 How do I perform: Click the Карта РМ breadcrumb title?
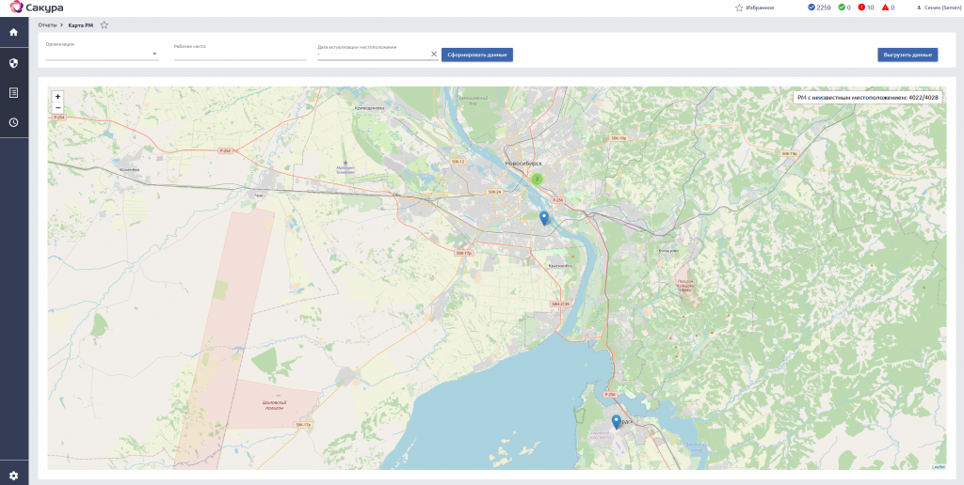(x=81, y=25)
